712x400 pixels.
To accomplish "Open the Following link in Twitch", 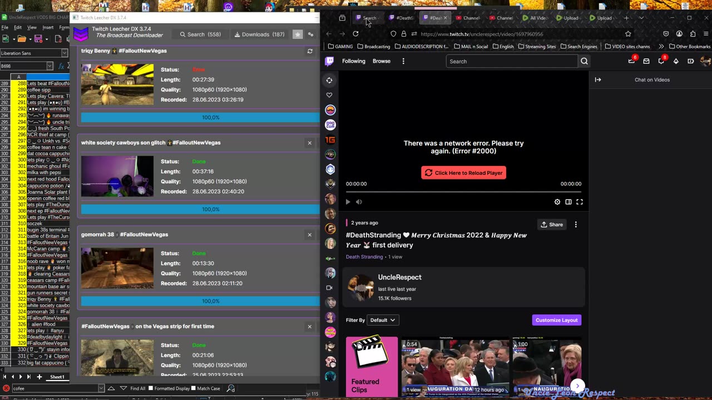I will pyautogui.click(x=354, y=61).
